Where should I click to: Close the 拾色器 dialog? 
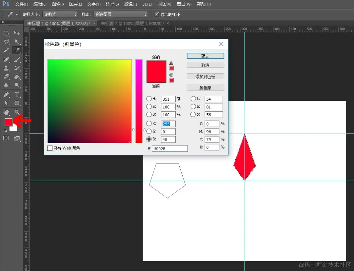[x=221, y=44]
